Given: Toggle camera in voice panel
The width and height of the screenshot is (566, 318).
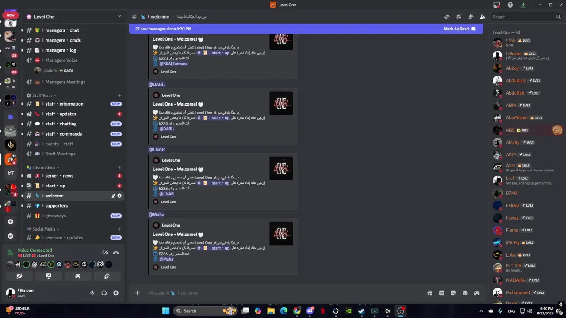Looking at the screenshot, I should (19, 276).
